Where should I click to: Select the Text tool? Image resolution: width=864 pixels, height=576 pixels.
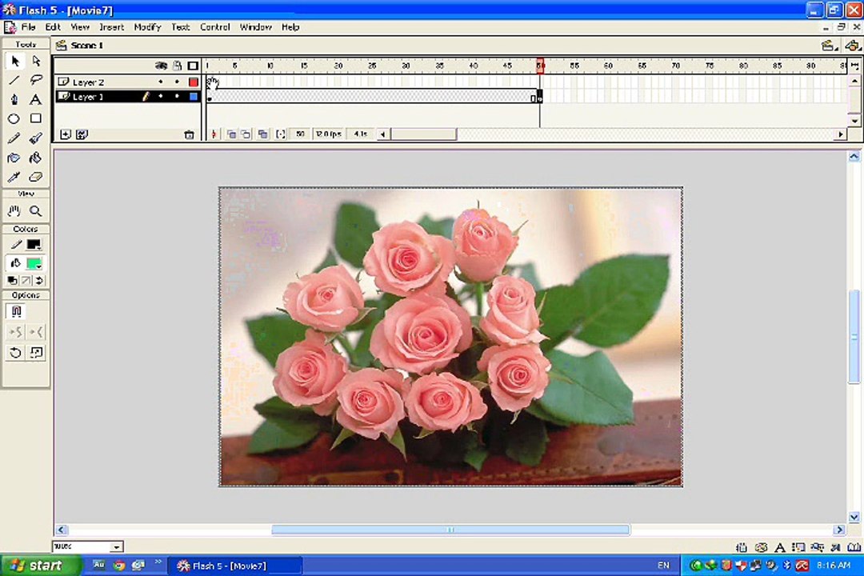(x=36, y=99)
